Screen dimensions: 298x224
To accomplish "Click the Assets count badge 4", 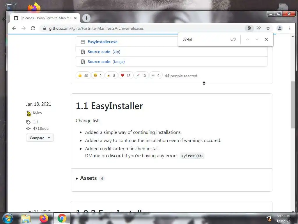I will (102, 179).
